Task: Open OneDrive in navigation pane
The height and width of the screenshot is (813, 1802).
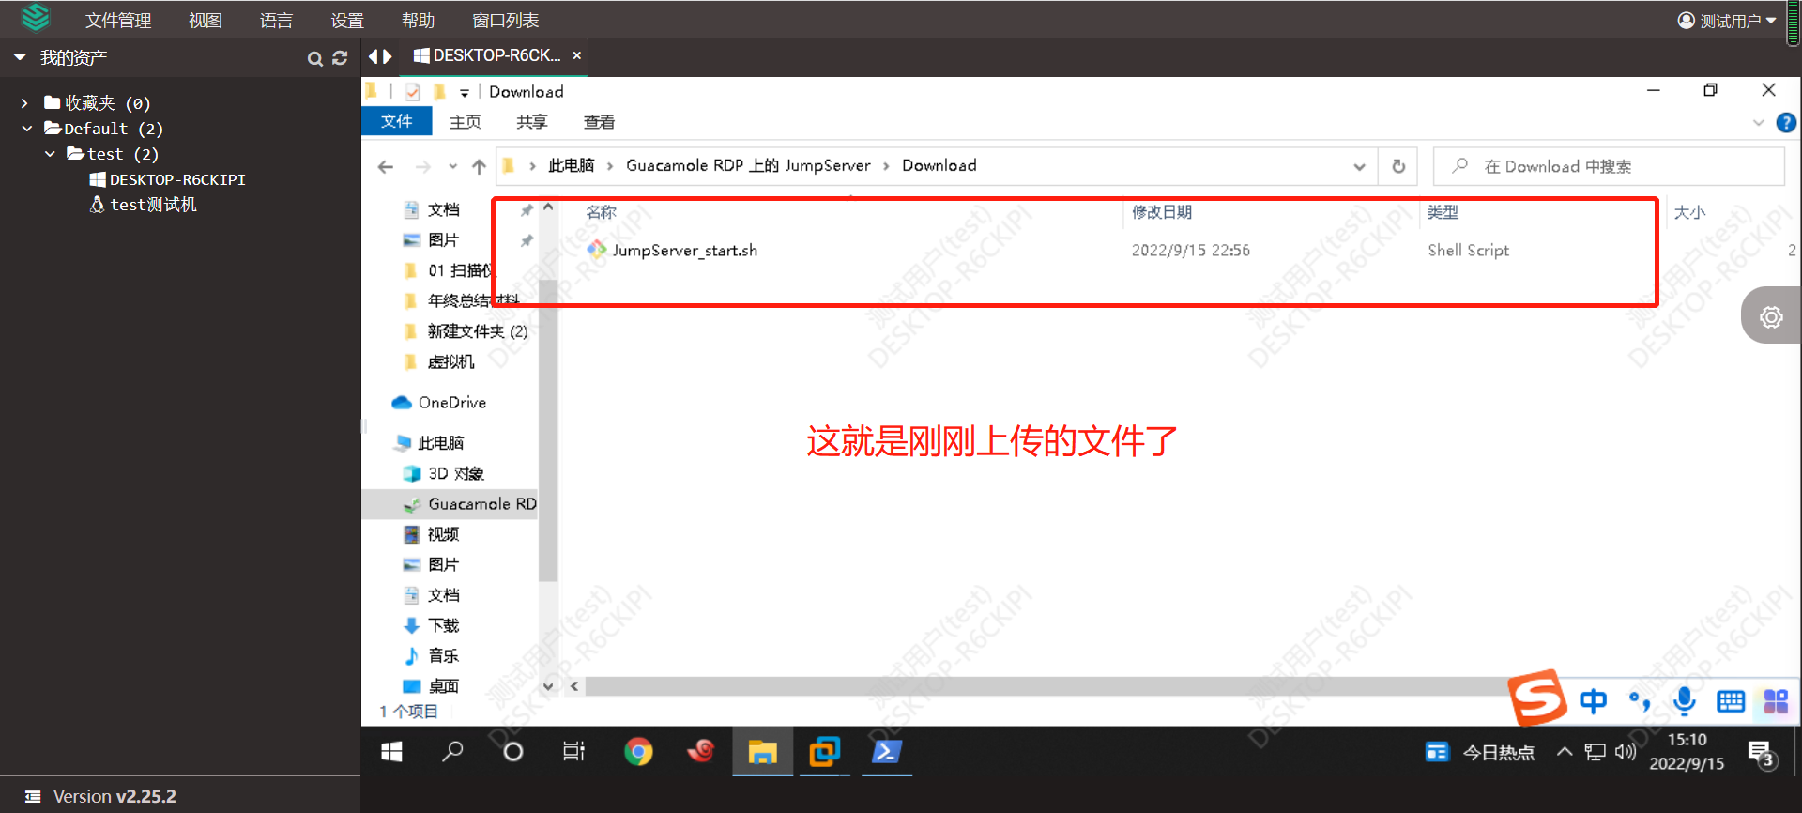Action: (439, 403)
